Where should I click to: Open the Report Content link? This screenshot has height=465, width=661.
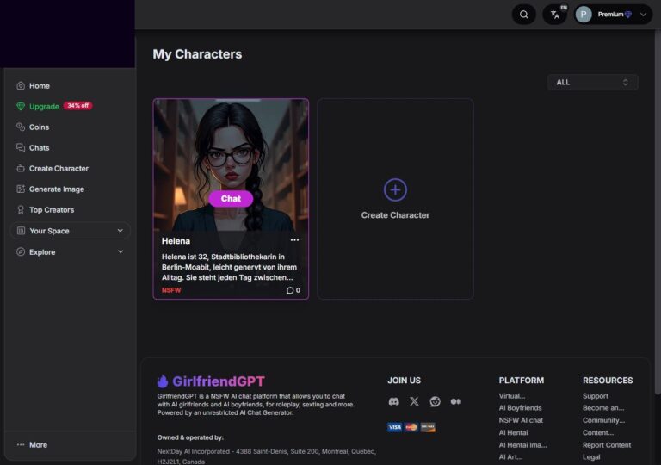click(x=607, y=444)
